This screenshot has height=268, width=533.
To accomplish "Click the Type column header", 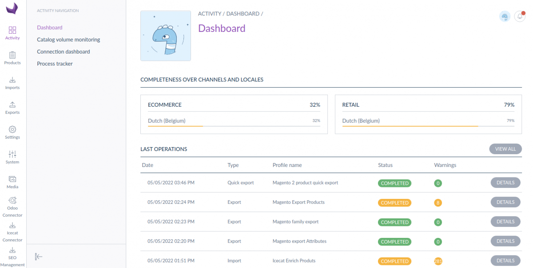I will click(x=233, y=165).
